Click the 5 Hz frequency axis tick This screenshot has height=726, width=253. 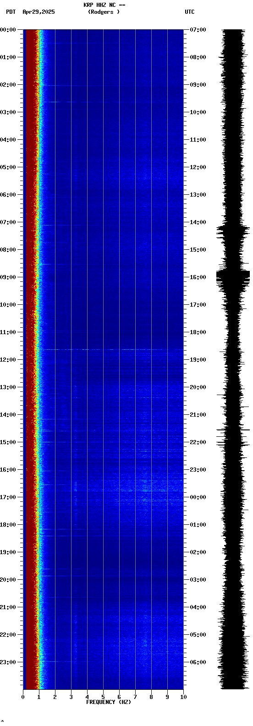(x=103, y=697)
